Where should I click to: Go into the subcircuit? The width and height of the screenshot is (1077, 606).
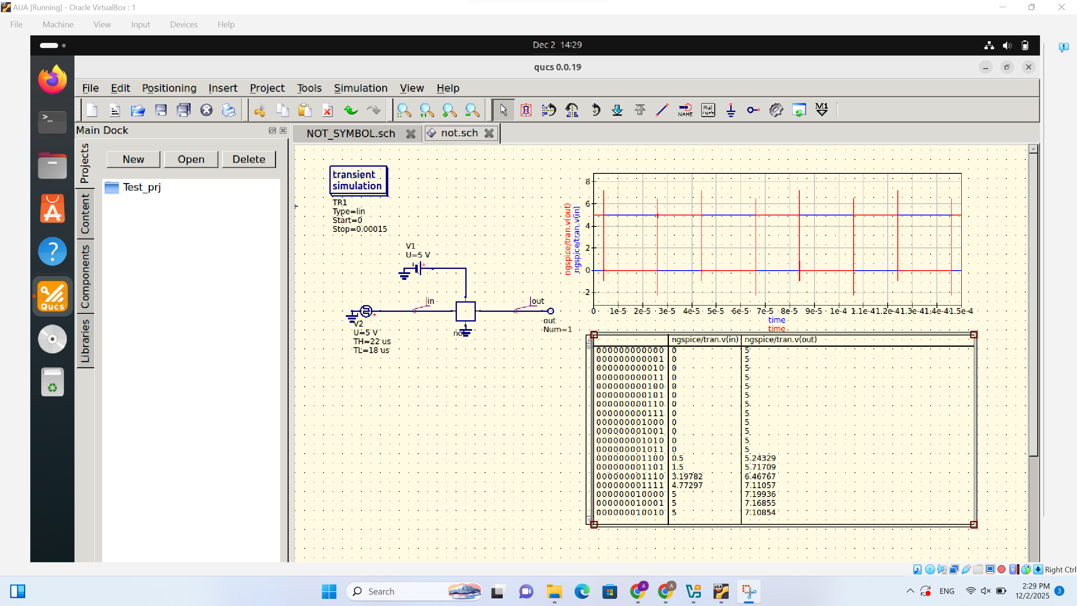(x=617, y=110)
